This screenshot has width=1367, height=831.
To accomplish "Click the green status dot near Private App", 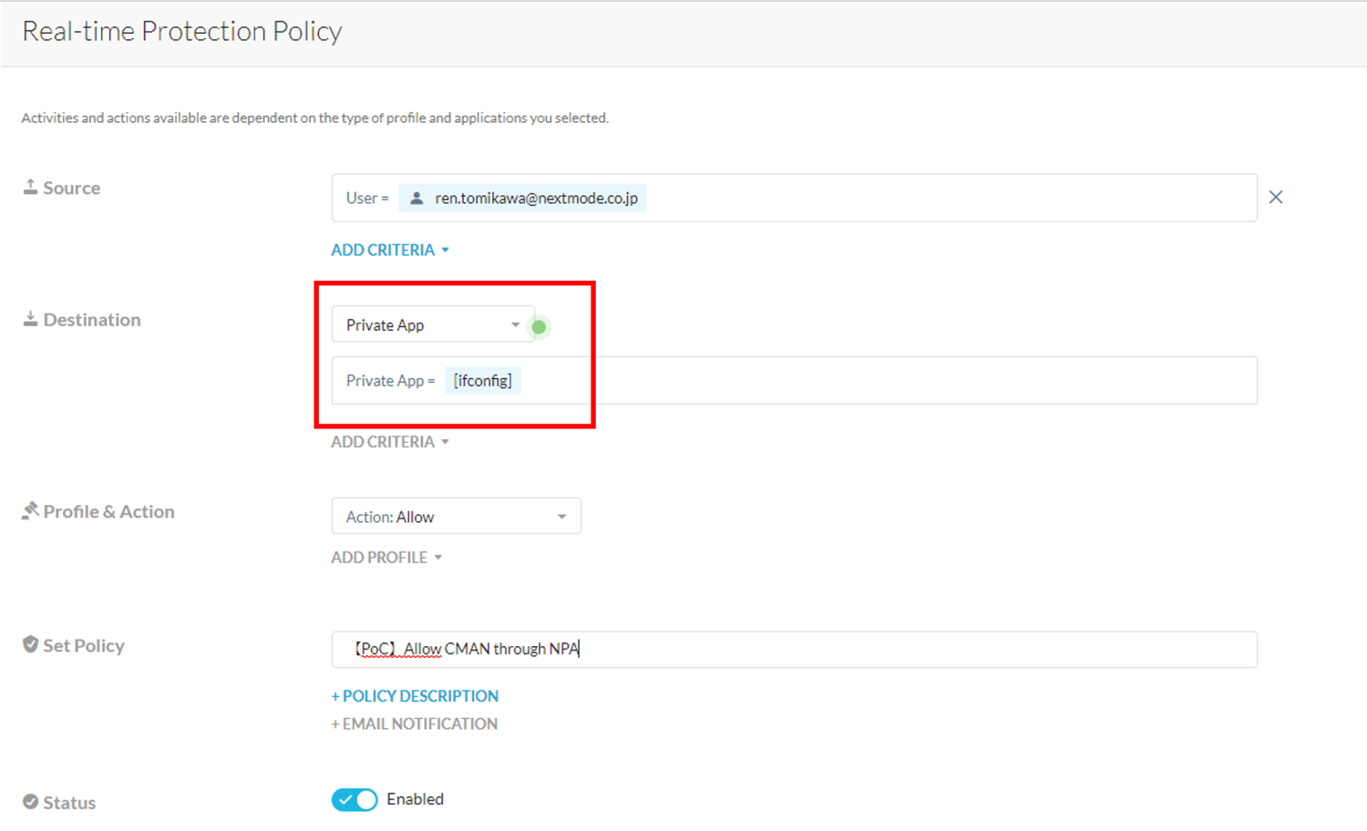I will (x=539, y=326).
